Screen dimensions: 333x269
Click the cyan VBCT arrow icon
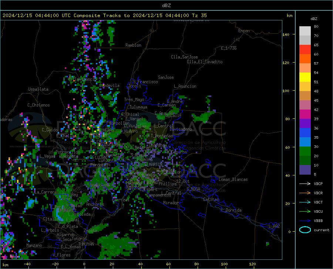(305, 202)
